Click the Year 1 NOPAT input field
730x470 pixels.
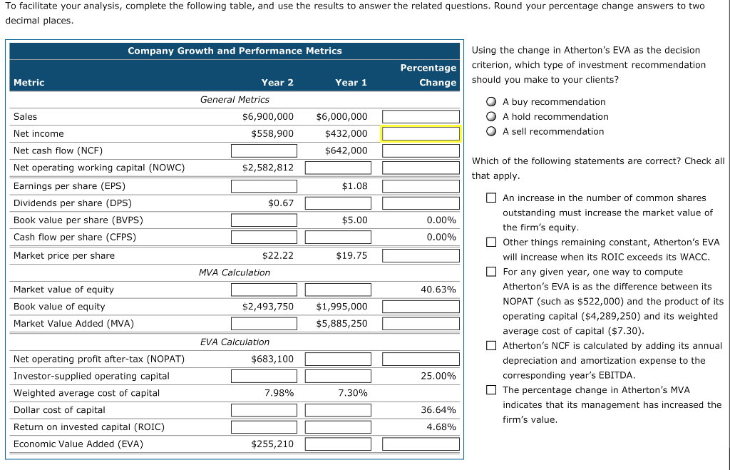coord(337,359)
